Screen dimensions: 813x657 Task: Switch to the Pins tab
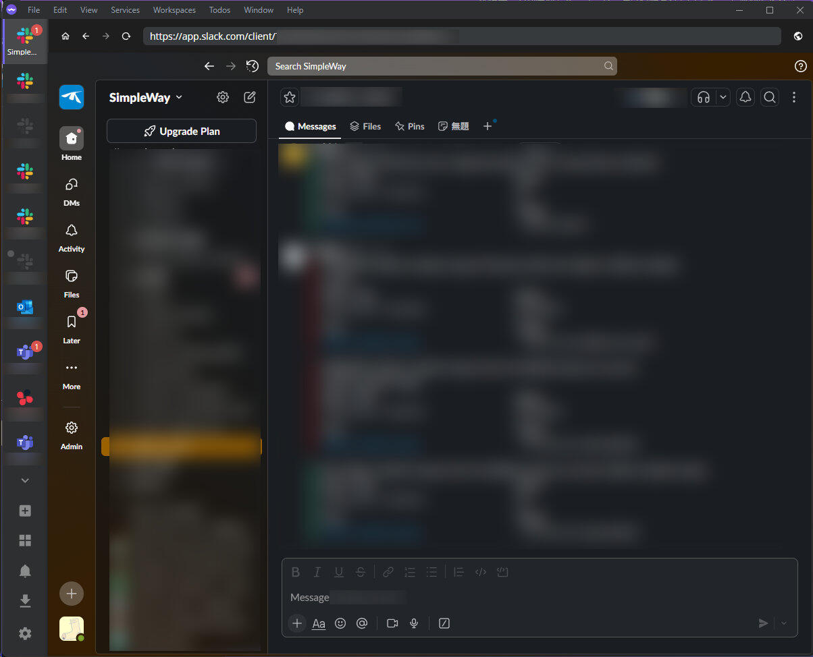(x=410, y=126)
